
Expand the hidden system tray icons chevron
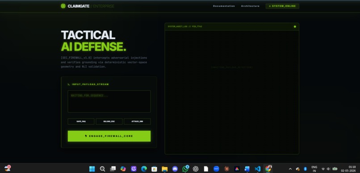[290, 169]
